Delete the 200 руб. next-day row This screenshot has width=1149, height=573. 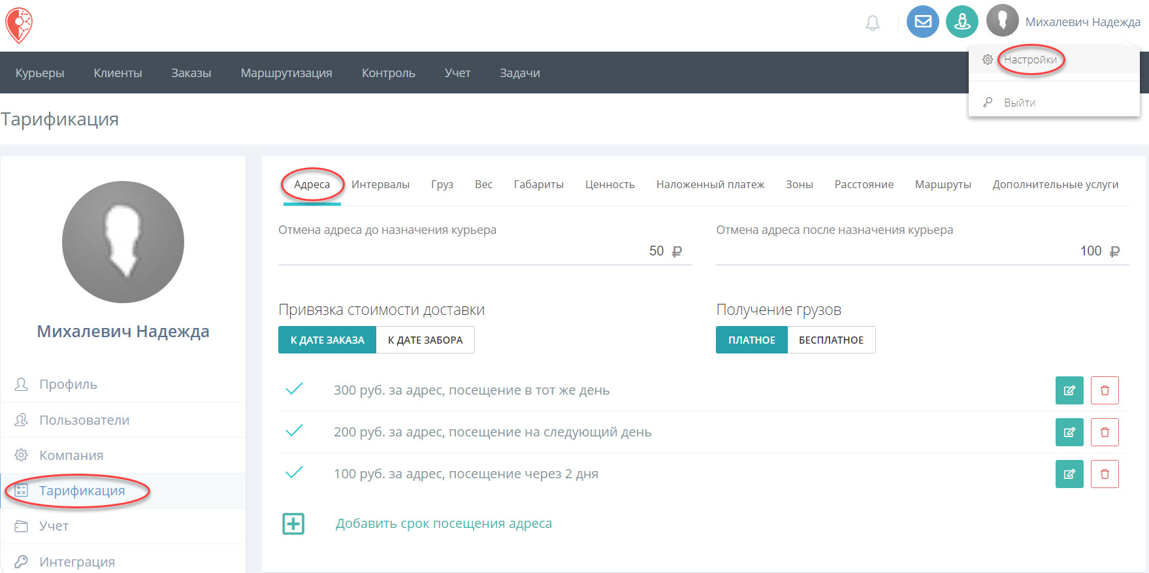1105,432
